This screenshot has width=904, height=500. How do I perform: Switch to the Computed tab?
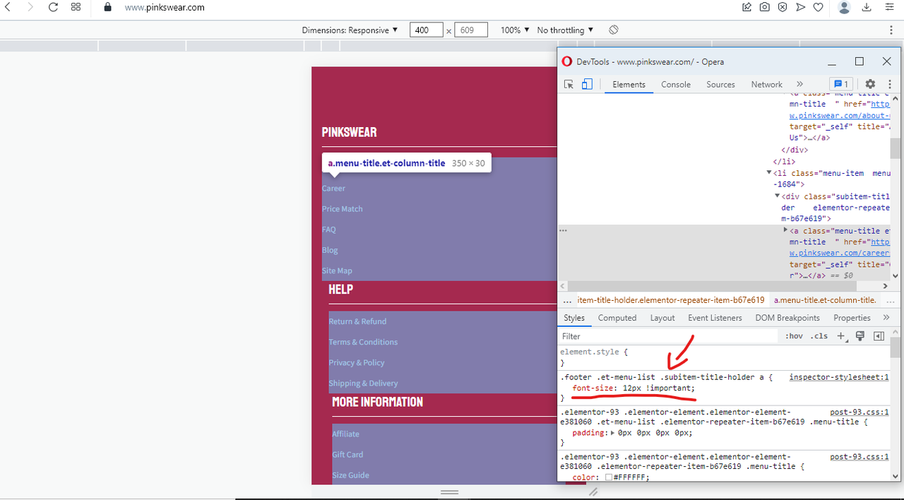pyautogui.click(x=617, y=318)
